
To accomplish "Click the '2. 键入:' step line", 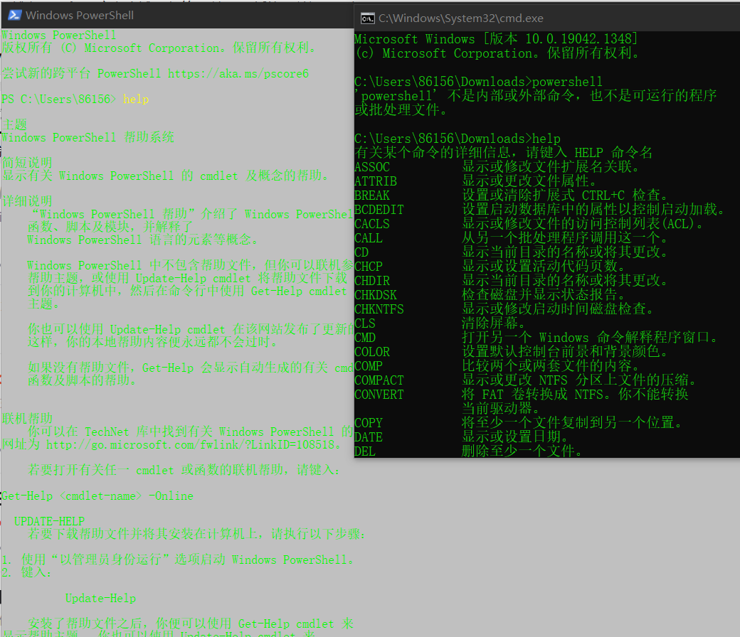I will point(27,572).
